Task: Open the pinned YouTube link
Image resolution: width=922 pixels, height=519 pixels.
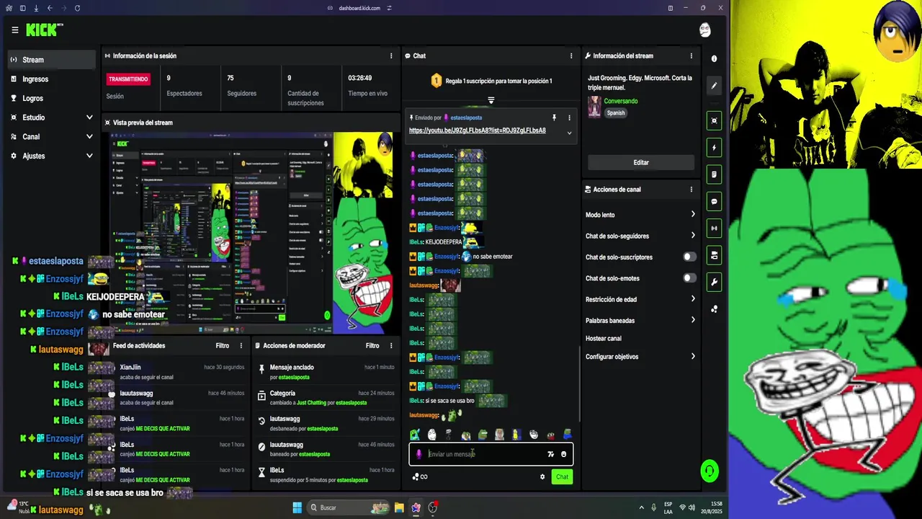Action: (478, 130)
